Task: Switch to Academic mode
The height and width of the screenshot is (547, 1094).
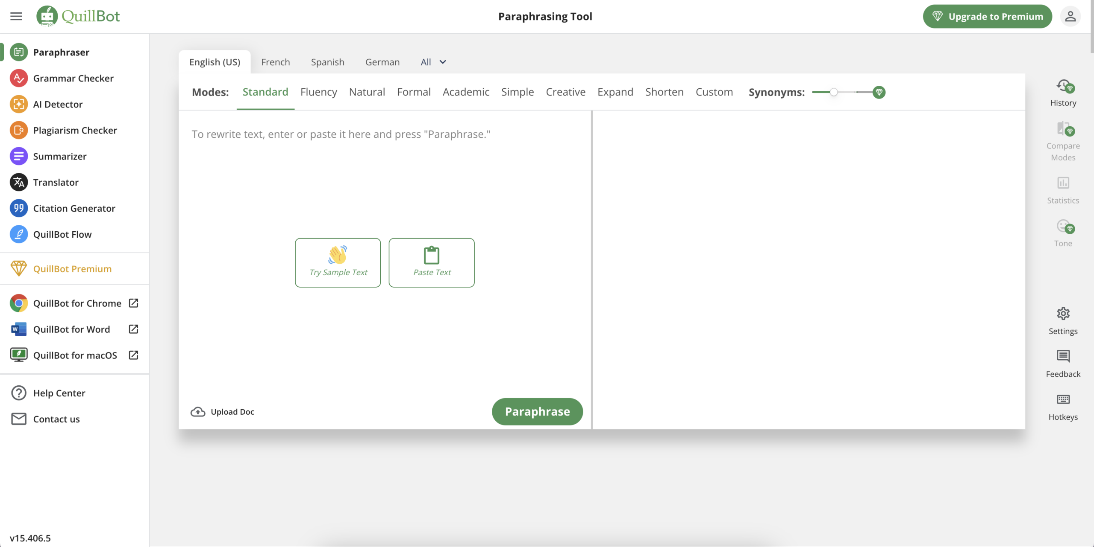Action: tap(466, 92)
